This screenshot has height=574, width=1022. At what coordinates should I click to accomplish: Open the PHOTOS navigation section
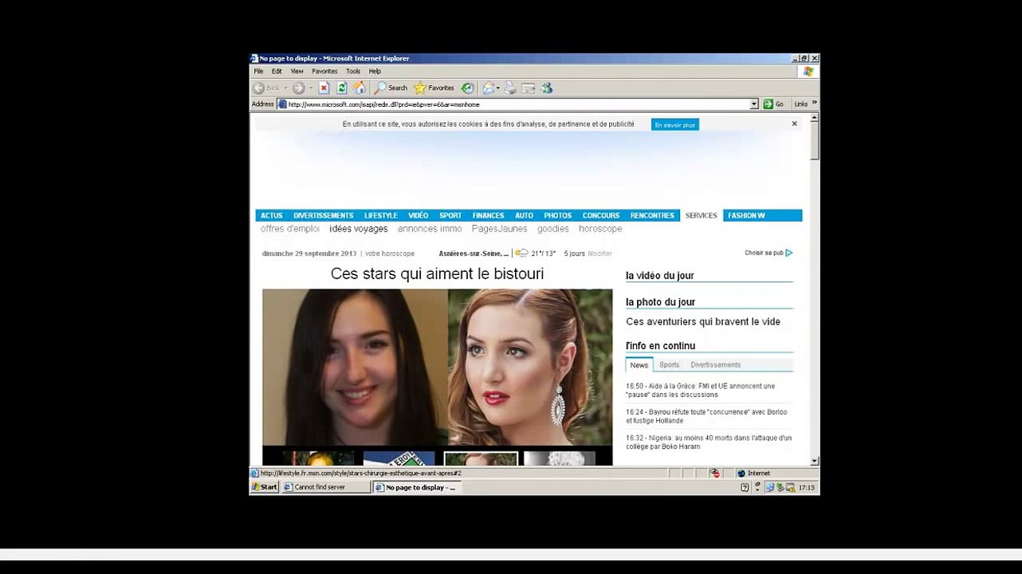point(558,215)
